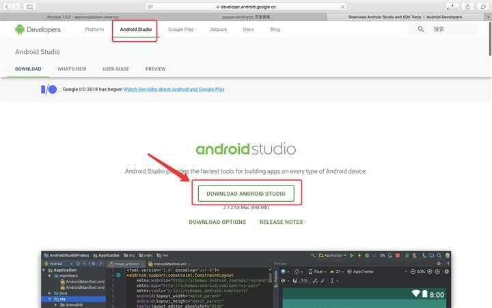Open the API 27 version dropdown

point(337,272)
